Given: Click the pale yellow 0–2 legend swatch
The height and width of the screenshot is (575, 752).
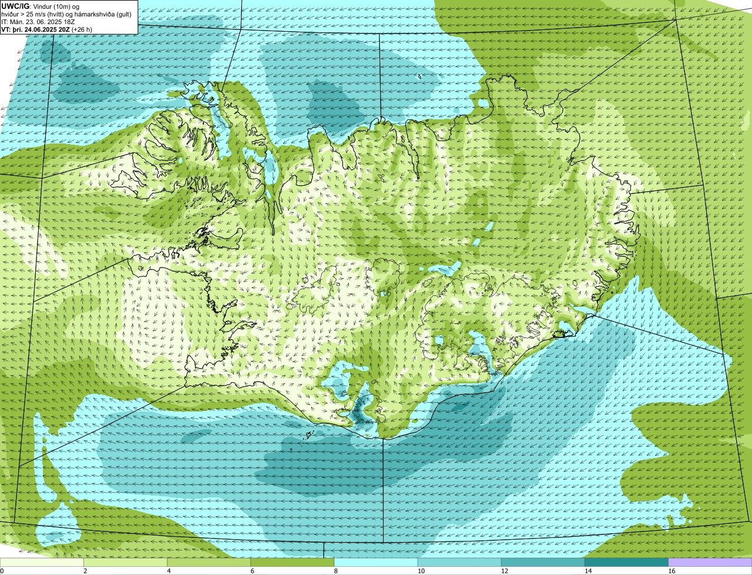Looking at the screenshot, I should [42, 563].
